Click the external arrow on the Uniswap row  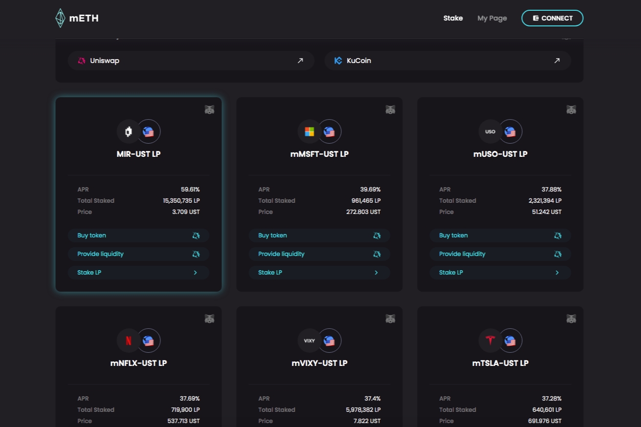[x=300, y=61]
